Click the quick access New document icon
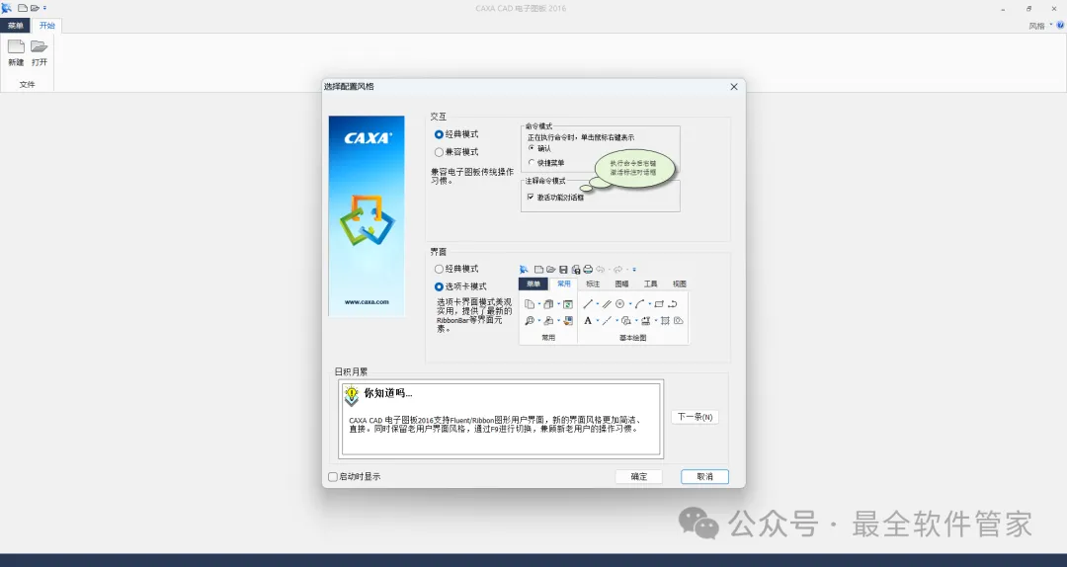1067x567 pixels. tap(23, 8)
